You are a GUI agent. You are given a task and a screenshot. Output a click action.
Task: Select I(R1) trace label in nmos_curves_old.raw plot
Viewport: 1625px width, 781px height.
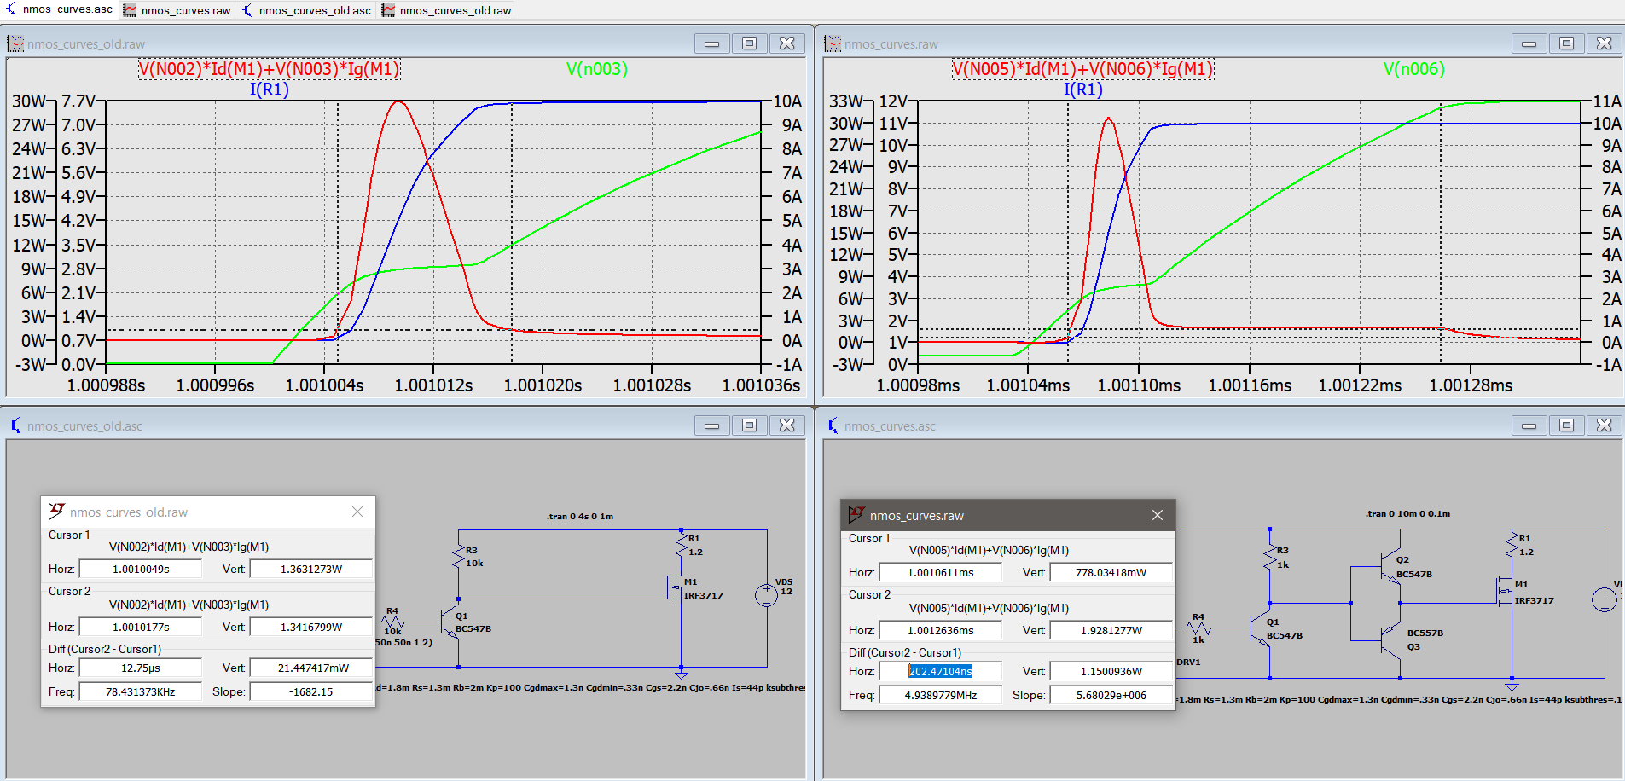point(270,90)
